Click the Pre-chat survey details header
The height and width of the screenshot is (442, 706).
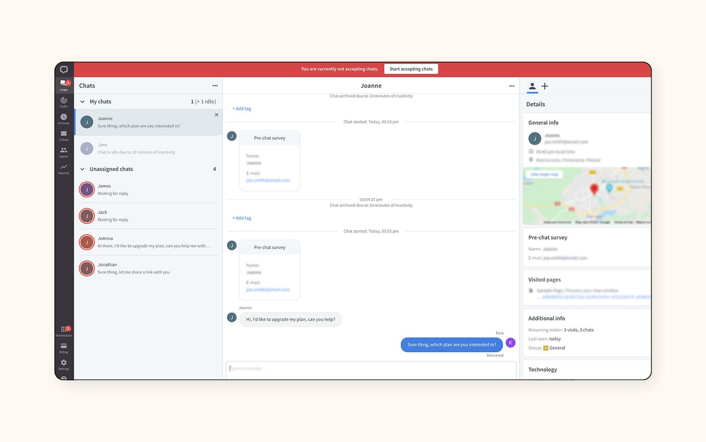click(548, 237)
